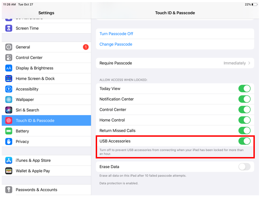261x197 pixels.
Task: Turn off Today View access toggle
Action: tap(244, 89)
